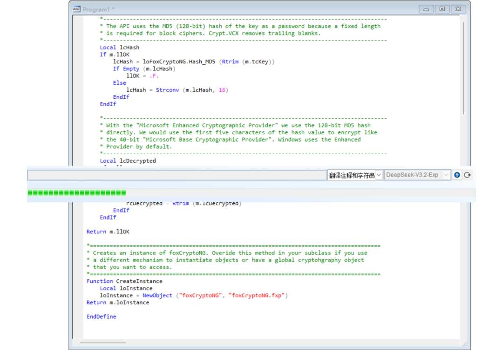This screenshot has height=350, width=503.
Task: Click the "If m.llOK" line
Action: click(115, 55)
